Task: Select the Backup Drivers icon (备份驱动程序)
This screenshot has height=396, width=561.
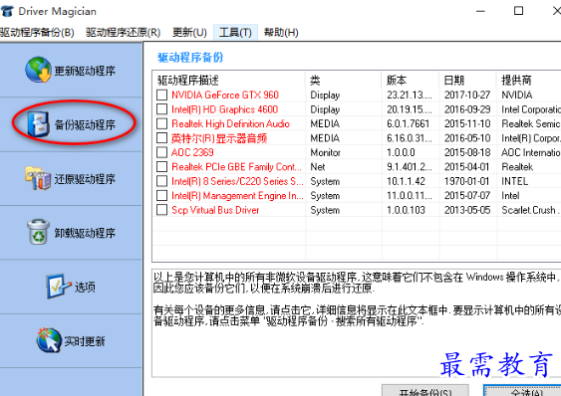Action: point(39,124)
